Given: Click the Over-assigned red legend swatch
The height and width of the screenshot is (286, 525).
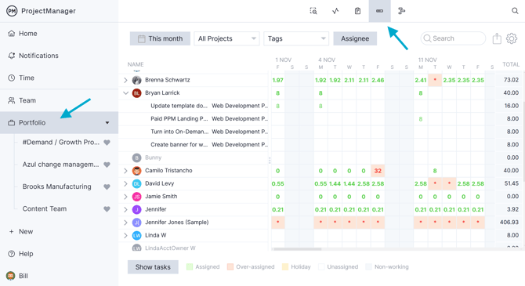Looking at the screenshot, I should (x=230, y=267).
